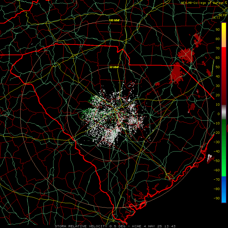Screen dimensions: 228x228
Task: Click the 50 NMI range ring label
Action: point(114,67)
